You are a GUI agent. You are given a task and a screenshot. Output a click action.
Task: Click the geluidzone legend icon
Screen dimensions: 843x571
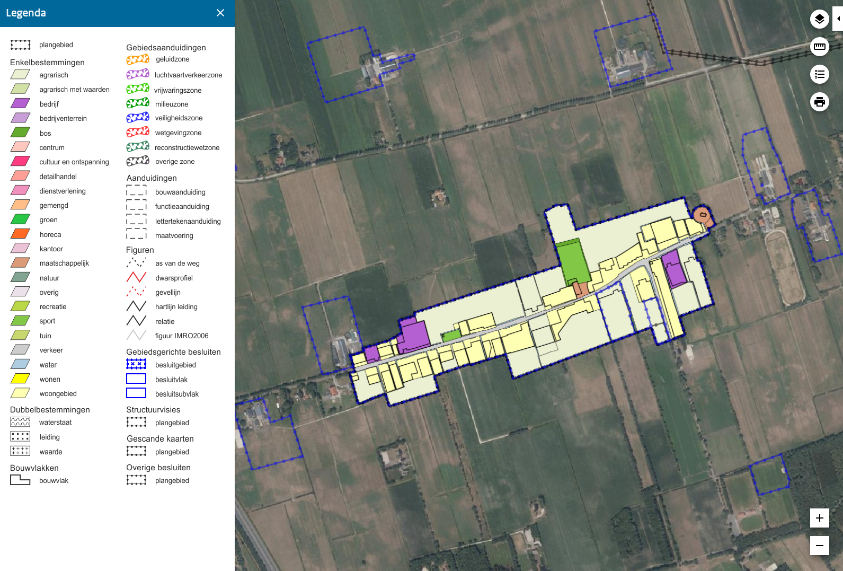pos(138,59)
